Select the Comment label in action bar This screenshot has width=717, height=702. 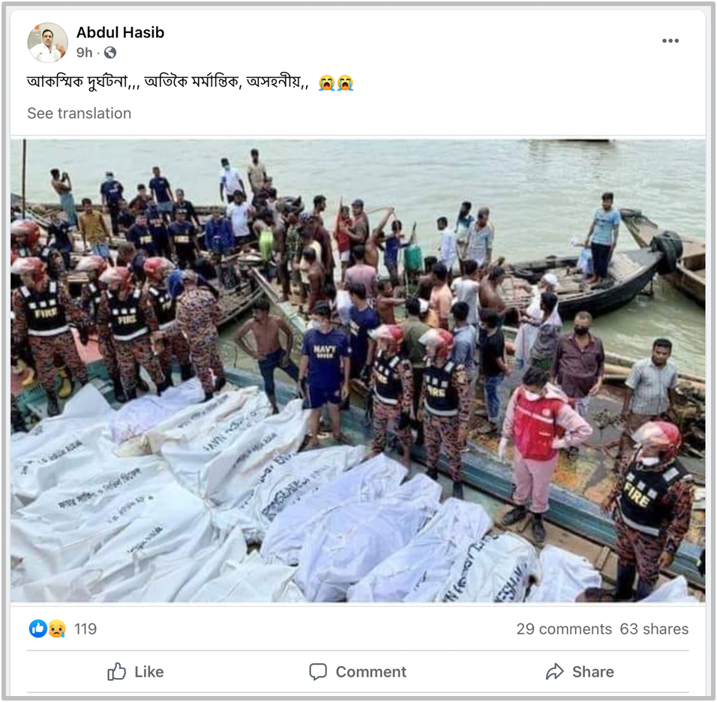click(370, 671)
